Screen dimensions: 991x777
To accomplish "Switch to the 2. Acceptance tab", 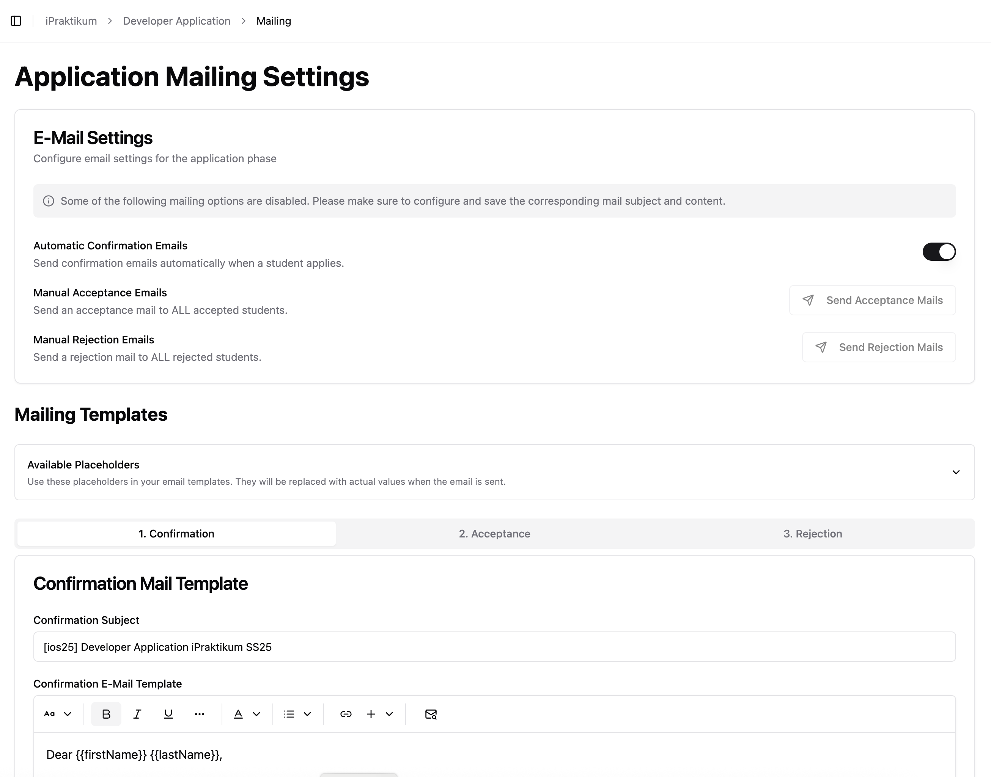I will [x=495, y=534].
